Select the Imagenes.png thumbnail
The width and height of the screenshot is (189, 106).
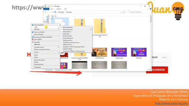(x=119, y=52)
